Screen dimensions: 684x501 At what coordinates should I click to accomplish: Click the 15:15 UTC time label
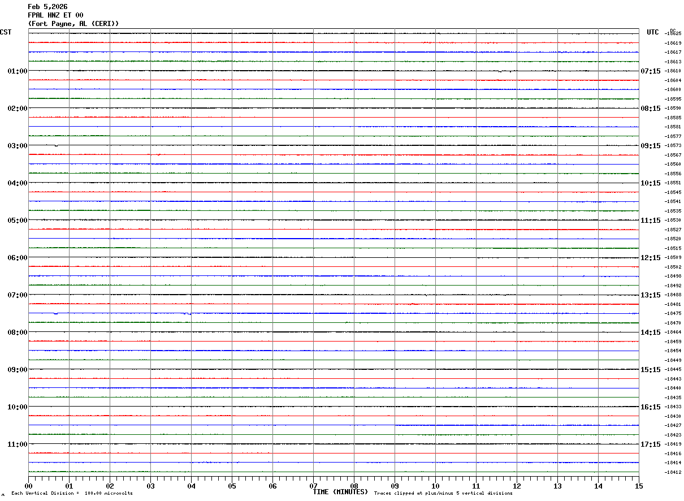click(x=650, y=370)
